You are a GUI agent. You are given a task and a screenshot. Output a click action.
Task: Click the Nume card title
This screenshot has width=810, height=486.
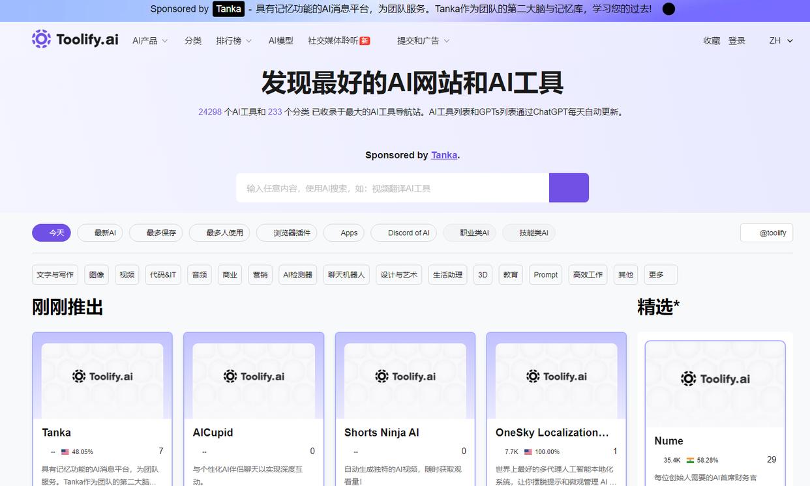click(668, 441)
